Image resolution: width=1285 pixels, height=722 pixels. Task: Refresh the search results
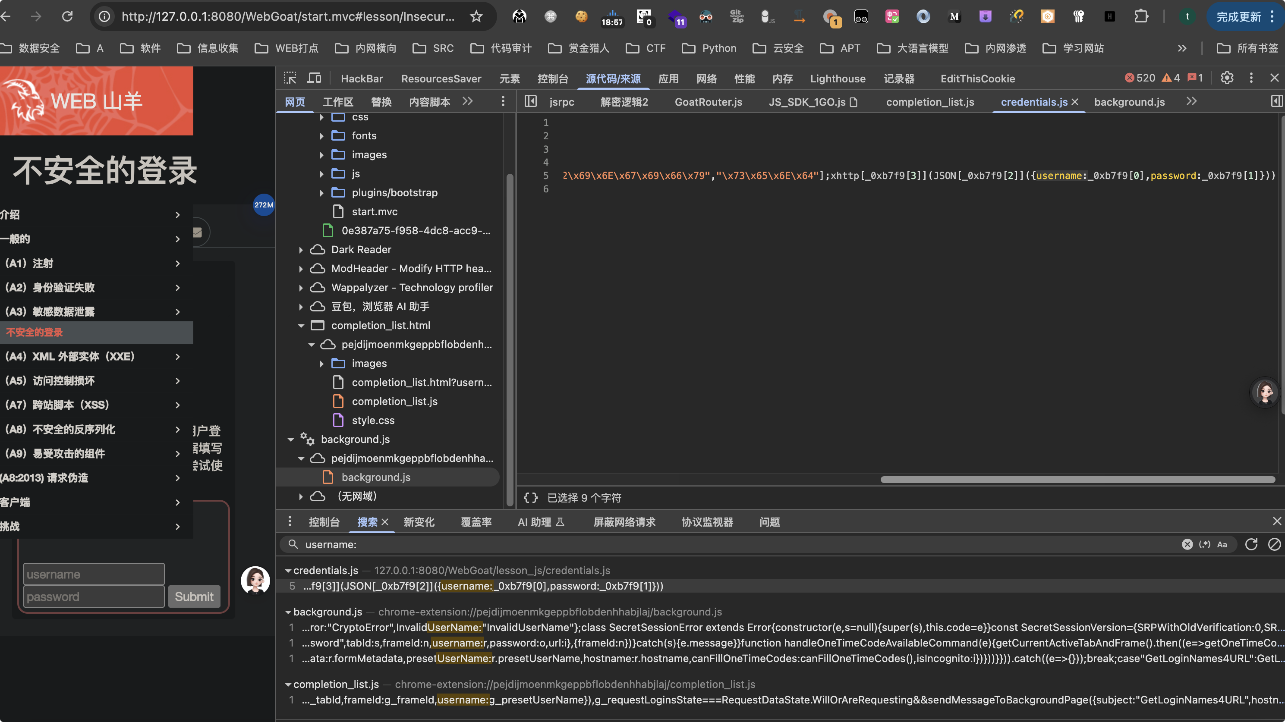coord(1251,544)
